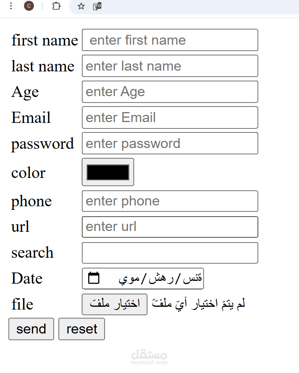Image resolution: width=299 pixels, height=373 pixels.
Task: Click the last name input box
Action: 170,66
